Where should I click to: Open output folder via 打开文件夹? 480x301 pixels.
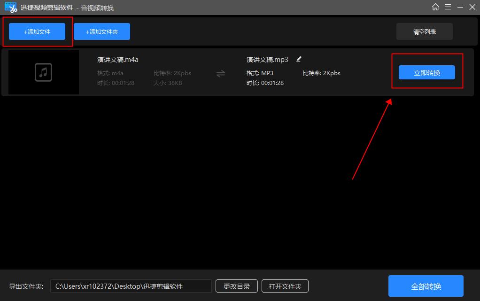pos(285,286)
